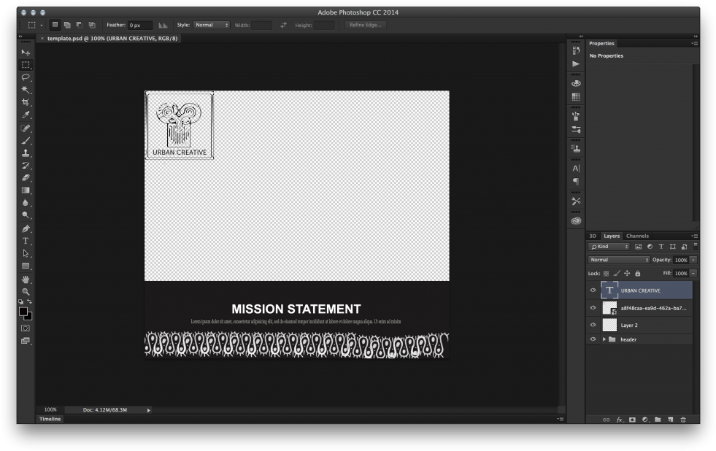
Task: Select the Zoom tool
Action: (x=26, y=291)
